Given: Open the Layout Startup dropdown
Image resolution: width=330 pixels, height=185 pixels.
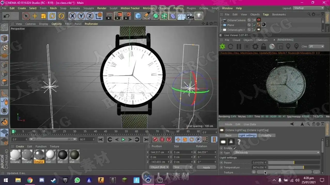Looking at the screenshot, I should [309, 8].
